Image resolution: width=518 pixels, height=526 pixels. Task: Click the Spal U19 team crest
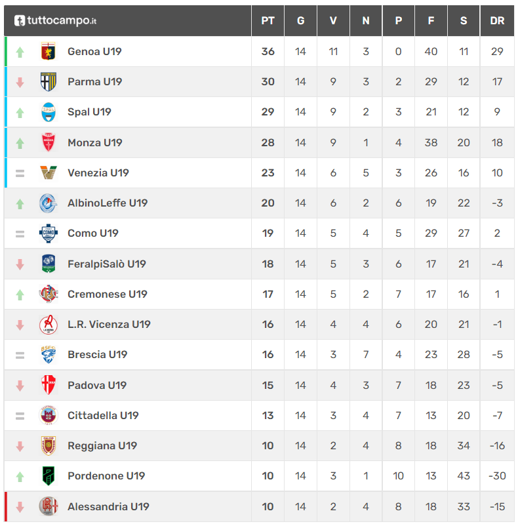tap(49, 111)
